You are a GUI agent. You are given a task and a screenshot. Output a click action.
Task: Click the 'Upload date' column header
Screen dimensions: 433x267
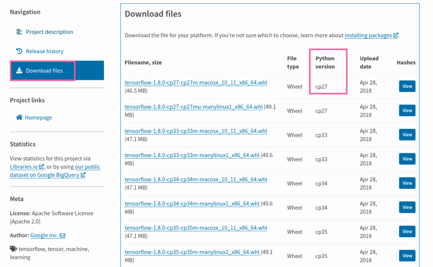[369, 63]
